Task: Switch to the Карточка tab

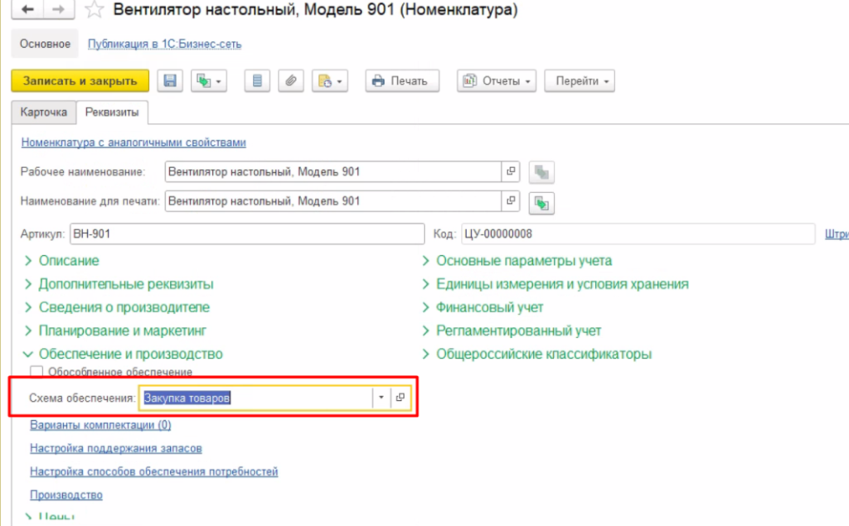Action: [43, 111]
